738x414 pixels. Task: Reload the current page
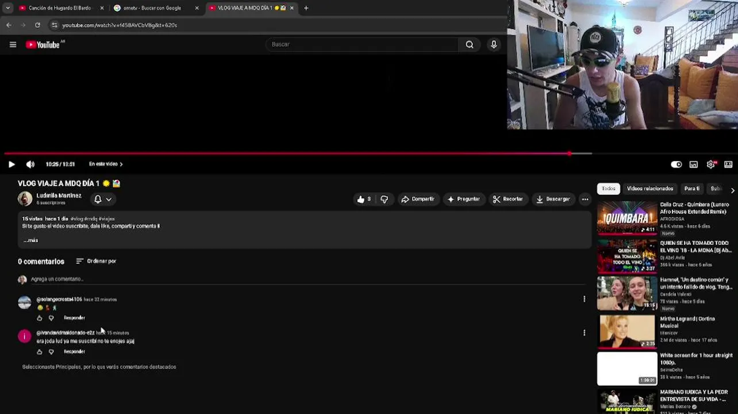click(x=37, y=25)
